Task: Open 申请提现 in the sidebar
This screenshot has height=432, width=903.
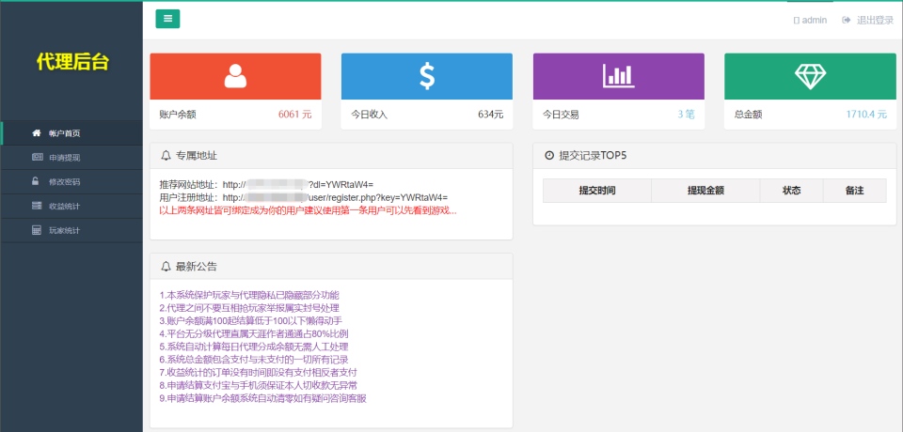Action: [71, 157]
